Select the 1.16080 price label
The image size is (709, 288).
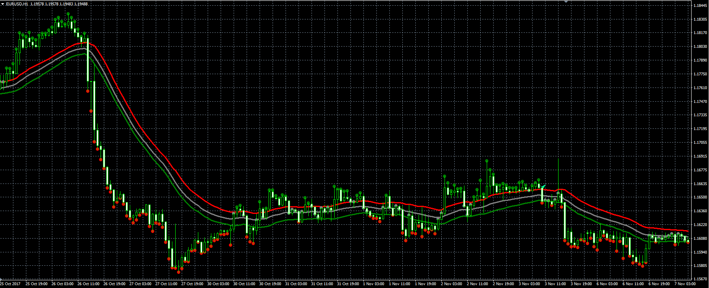tap(700, 239)
